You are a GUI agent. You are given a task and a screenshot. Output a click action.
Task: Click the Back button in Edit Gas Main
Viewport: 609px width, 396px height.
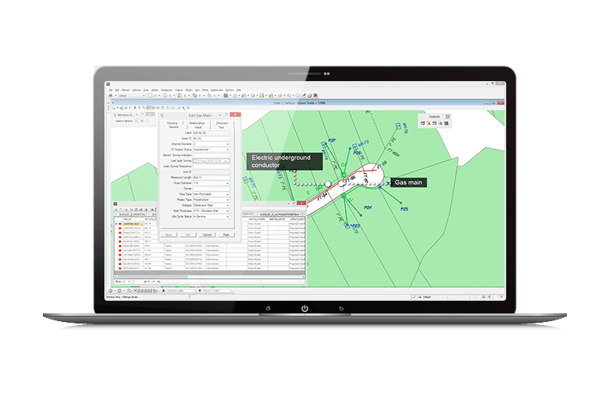(169, 235)
